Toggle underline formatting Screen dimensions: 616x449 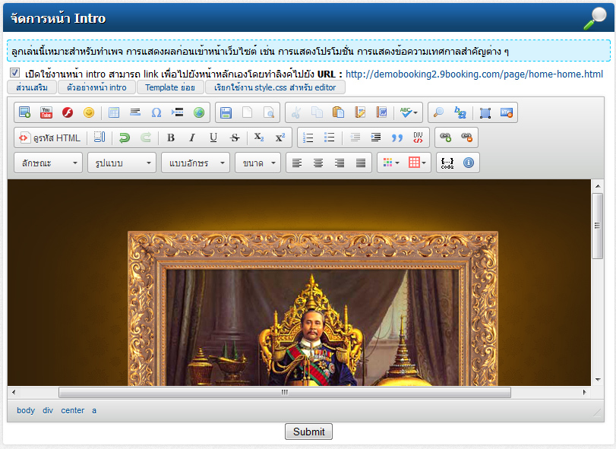[213, 138]
